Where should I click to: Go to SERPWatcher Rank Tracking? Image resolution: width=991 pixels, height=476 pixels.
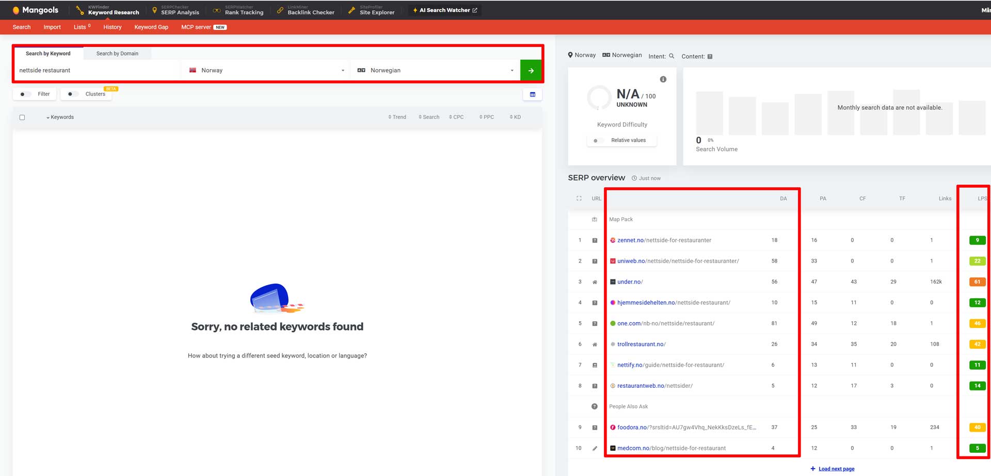(238, 10)
